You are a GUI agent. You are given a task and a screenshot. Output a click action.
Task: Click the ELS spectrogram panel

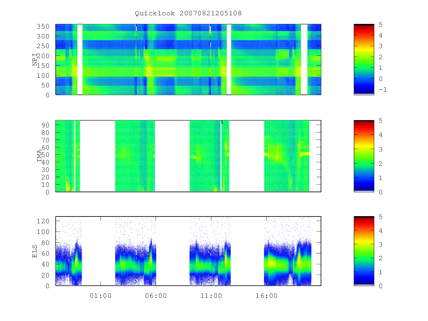click(188, 251)
